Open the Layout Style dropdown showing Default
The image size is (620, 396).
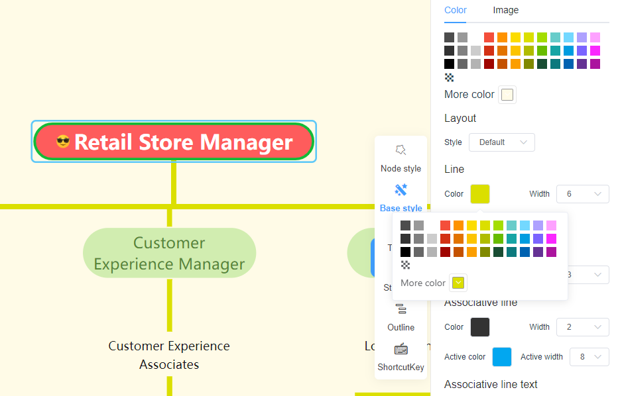tap(502, 142)
